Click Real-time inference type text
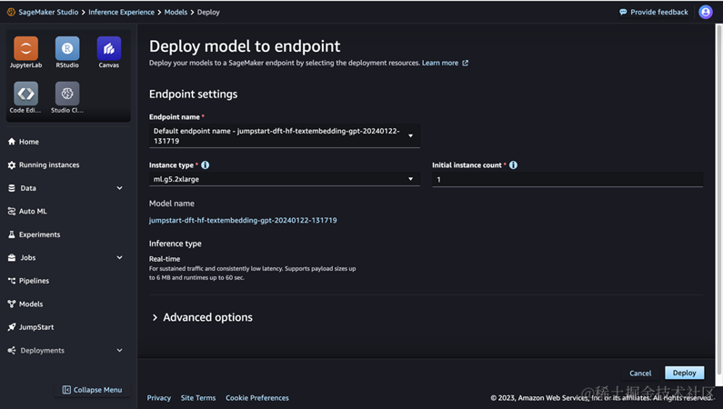 [x=165, y=259]
